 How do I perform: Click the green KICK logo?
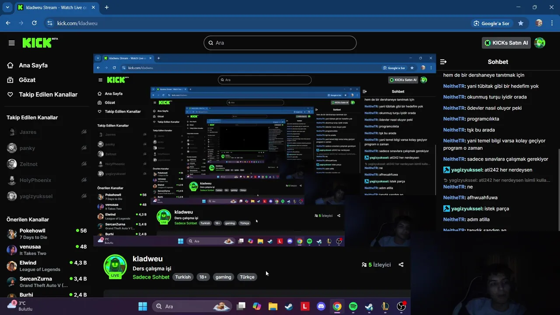tap(40, 42)
